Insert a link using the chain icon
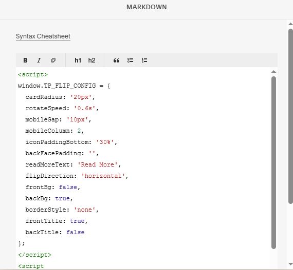 point(53,60)
